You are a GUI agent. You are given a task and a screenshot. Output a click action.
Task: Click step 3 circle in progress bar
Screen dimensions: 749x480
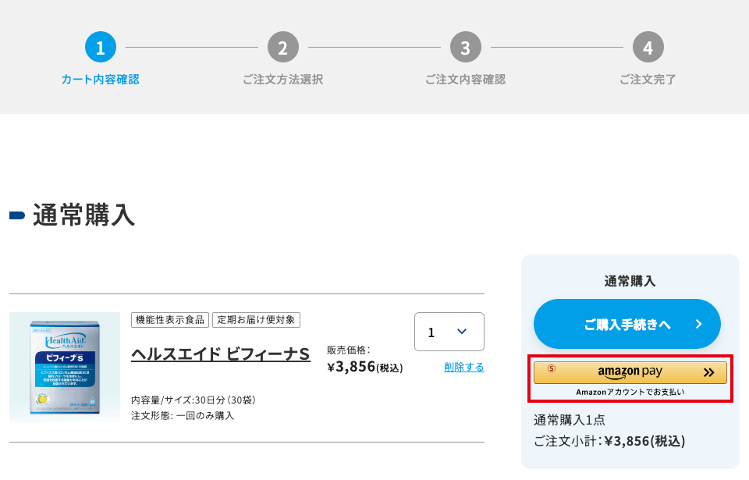point(465,47)
